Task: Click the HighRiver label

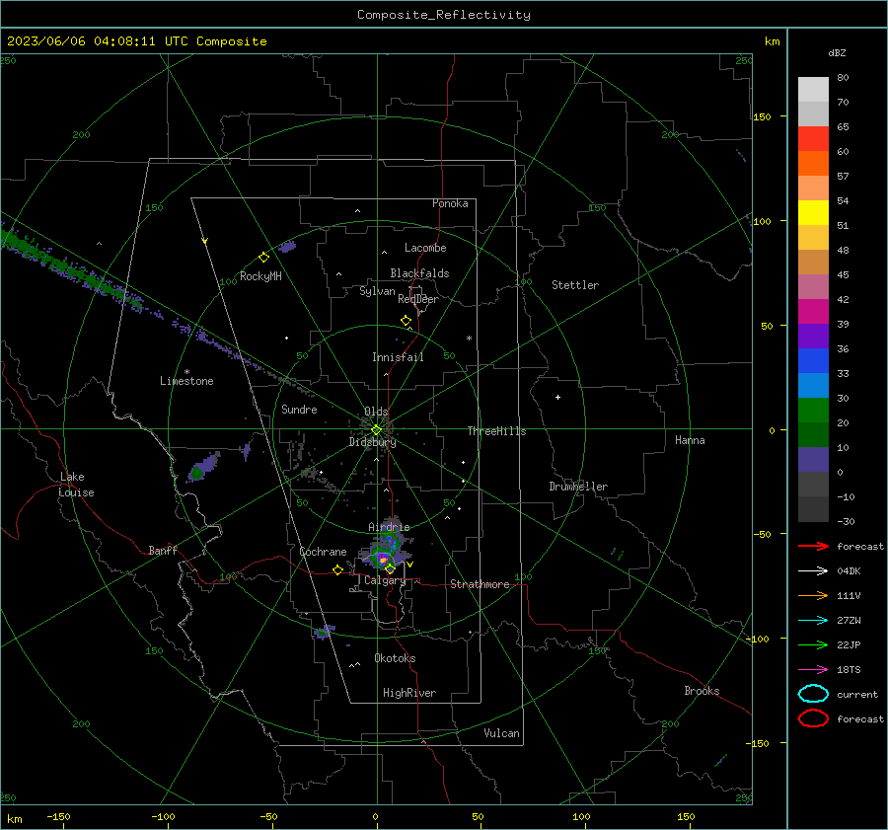Action: pos(409,693)
